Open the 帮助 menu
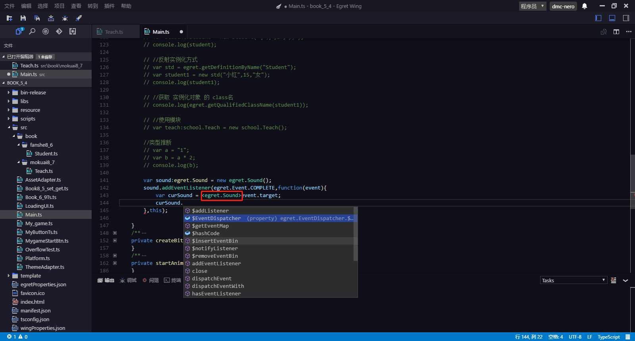Image resolution: width=635 pixels, height=341 pixels. coord(126,6)
